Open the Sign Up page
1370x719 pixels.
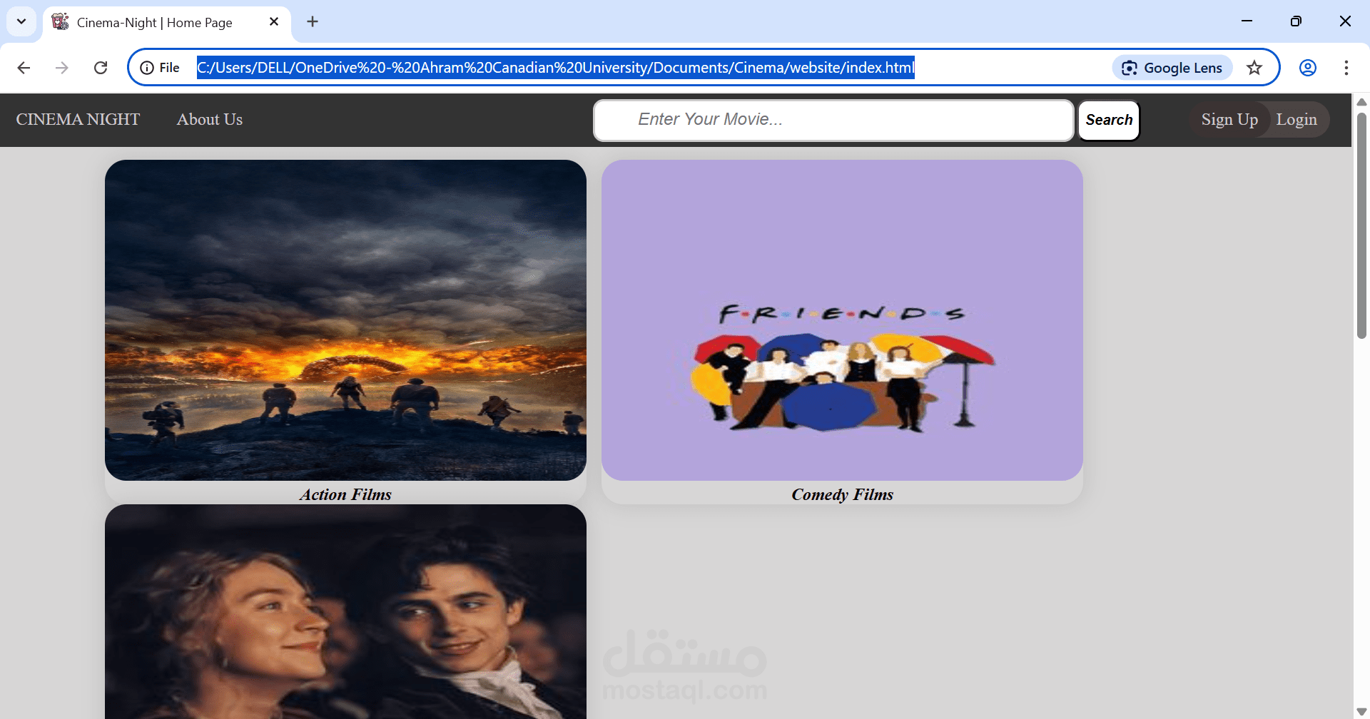point(1229,120)
